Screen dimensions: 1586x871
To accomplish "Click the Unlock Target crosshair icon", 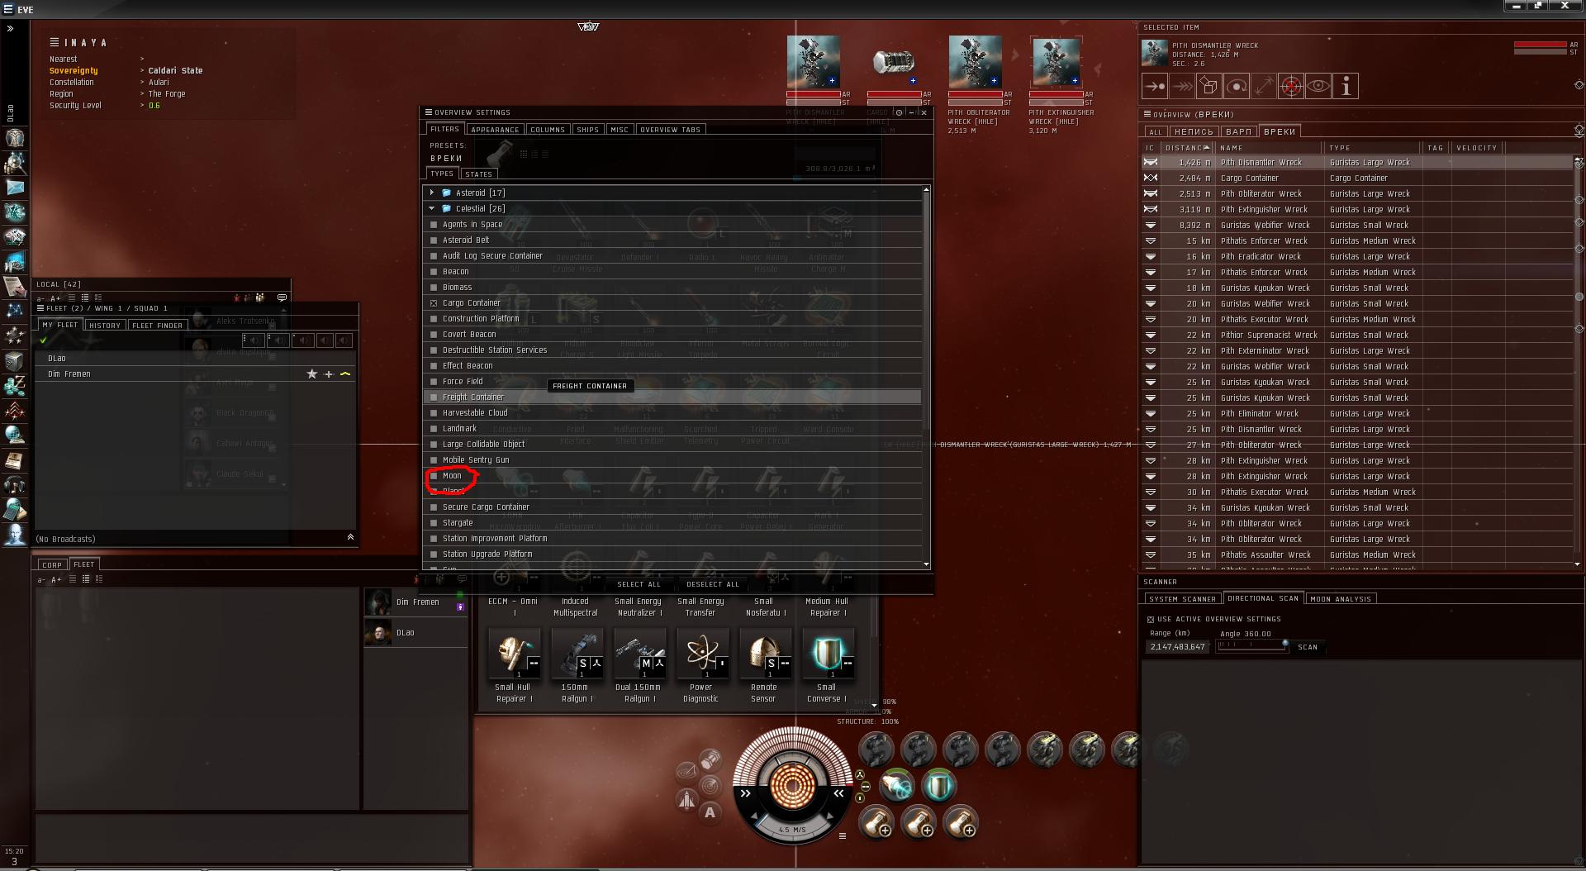I will [1291, 86].
